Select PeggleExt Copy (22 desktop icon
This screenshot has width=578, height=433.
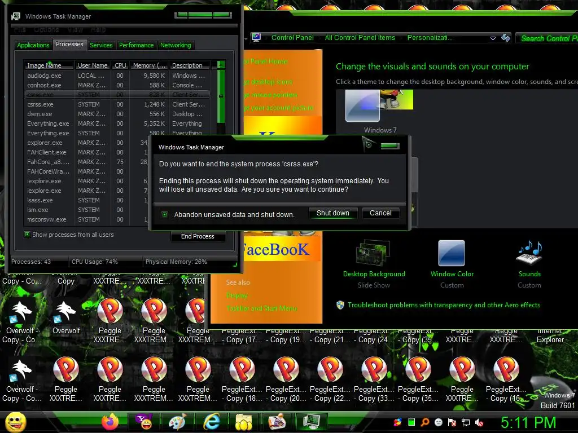click(330, 379)
